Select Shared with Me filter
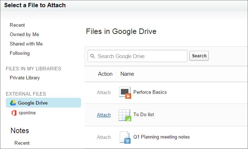 26,44
